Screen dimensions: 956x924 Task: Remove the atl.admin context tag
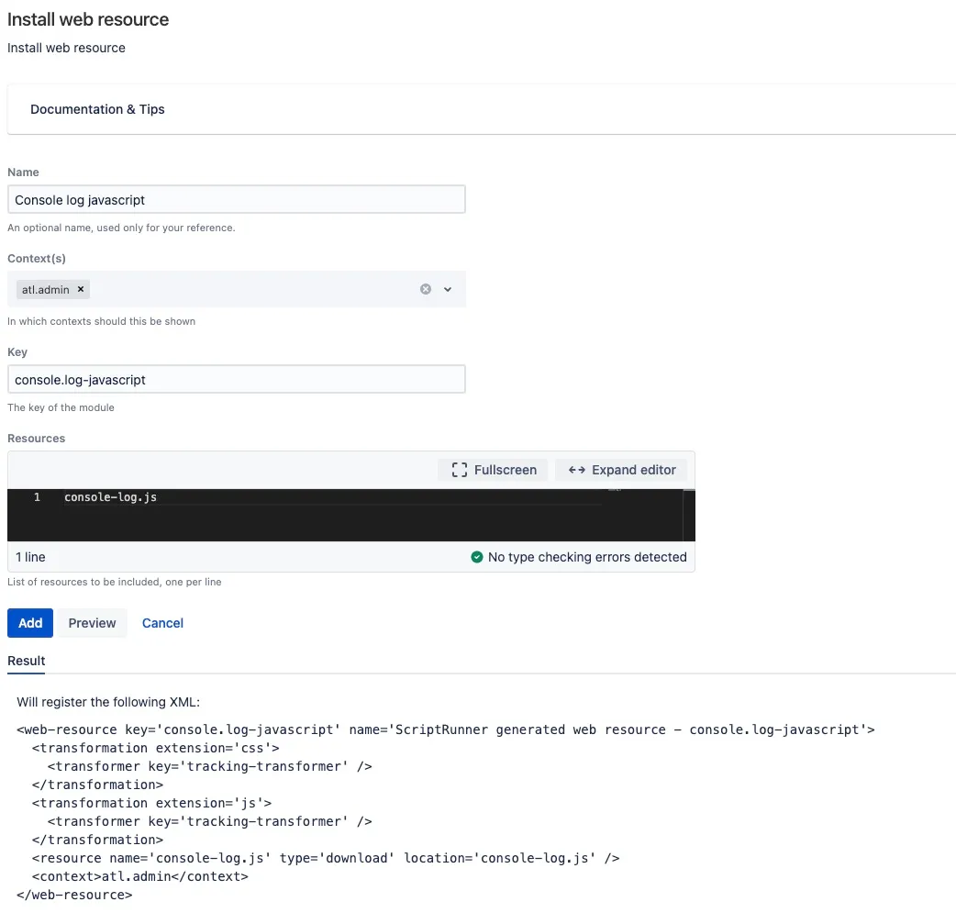81,289
